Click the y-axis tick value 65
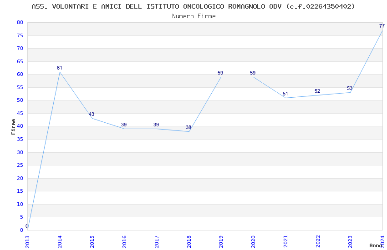Image resolution: width=387 pixels, height=250 pixels. (20, 61)
